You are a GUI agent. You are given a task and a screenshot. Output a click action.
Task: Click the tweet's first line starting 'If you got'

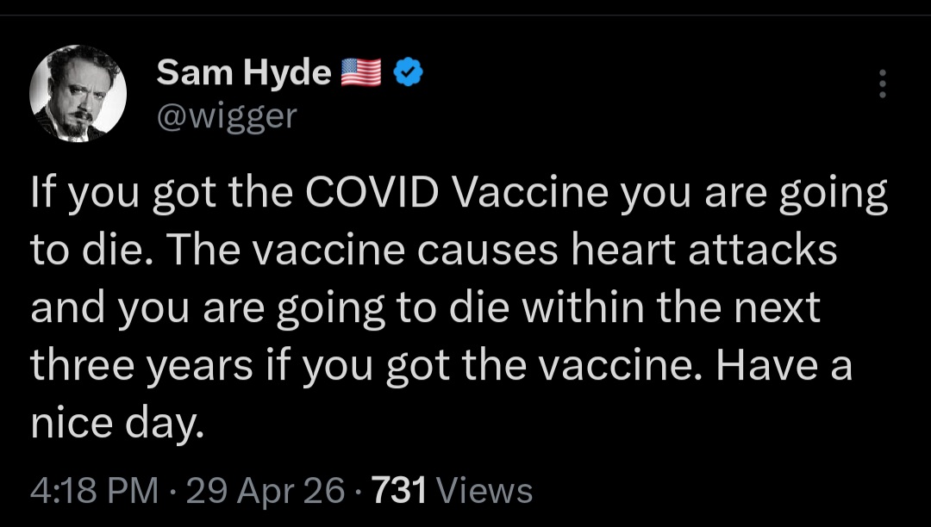(459, 195)
